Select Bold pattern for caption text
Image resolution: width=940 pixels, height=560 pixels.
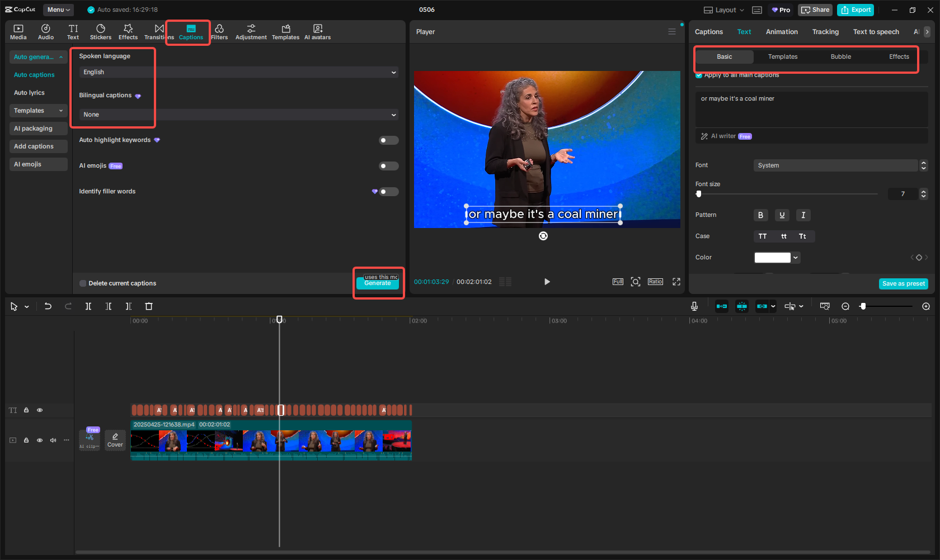(760, 215)
